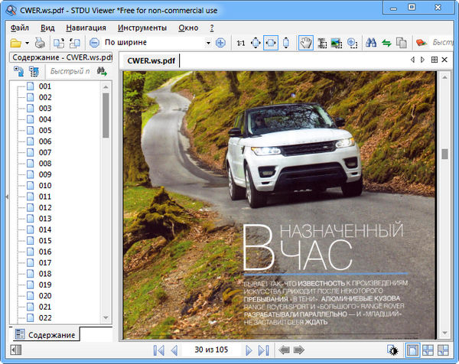459x364 pixels.
Task: Expand the Open file dropdown arrow
Action: (x=27, y=43)
